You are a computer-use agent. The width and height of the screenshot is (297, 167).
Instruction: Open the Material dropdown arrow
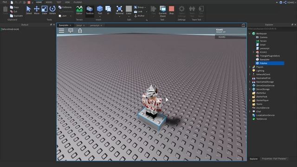[x=120, y=17]
